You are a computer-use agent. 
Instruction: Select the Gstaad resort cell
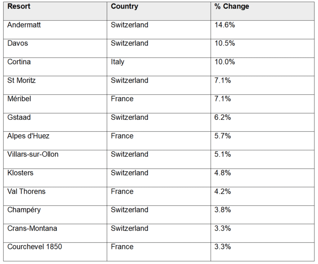coord(19,117)
